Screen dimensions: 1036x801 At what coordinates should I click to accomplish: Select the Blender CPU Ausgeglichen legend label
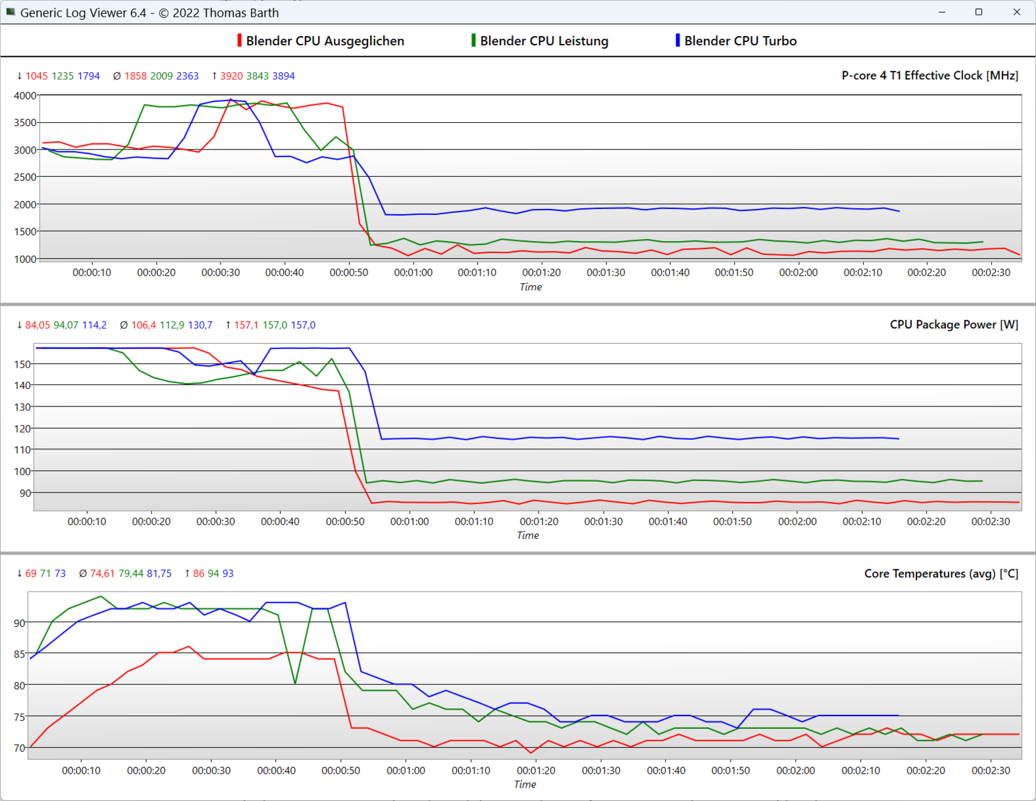[x=325, y=41]
